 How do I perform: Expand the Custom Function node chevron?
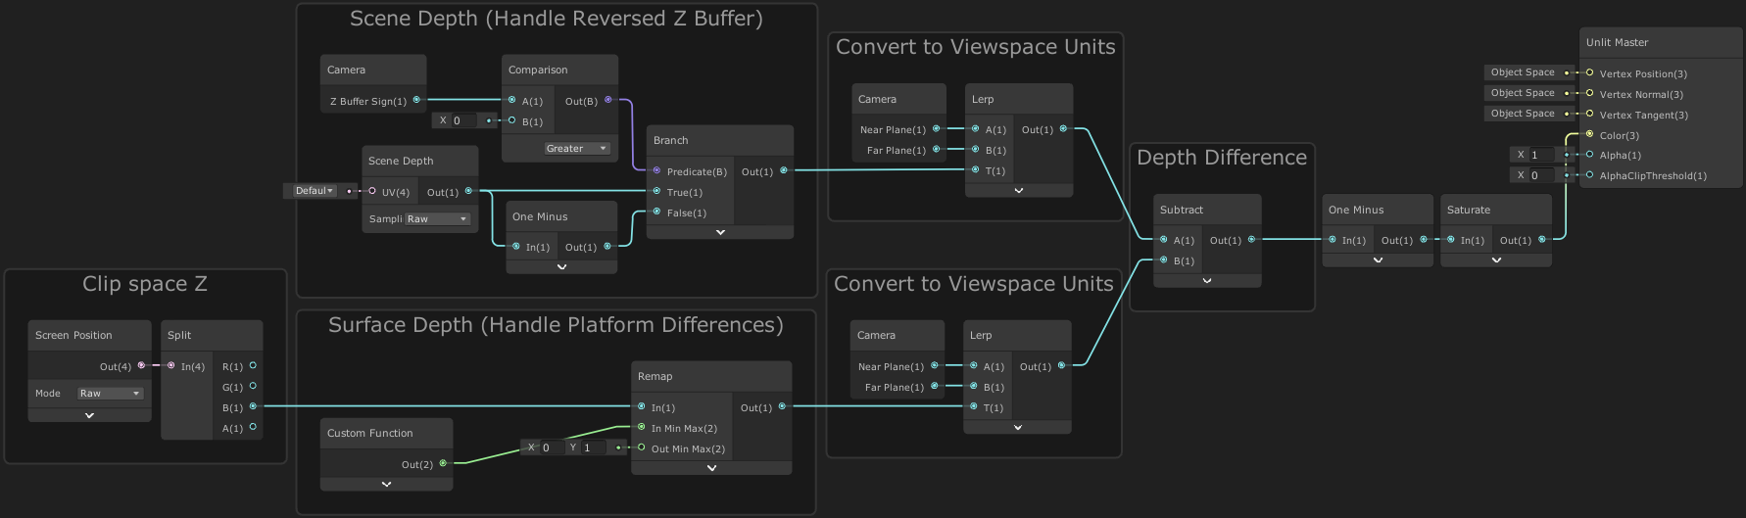coord(386,484)
